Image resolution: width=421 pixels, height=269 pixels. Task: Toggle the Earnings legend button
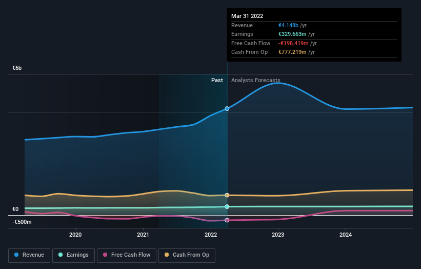click(x=73, y=255)
